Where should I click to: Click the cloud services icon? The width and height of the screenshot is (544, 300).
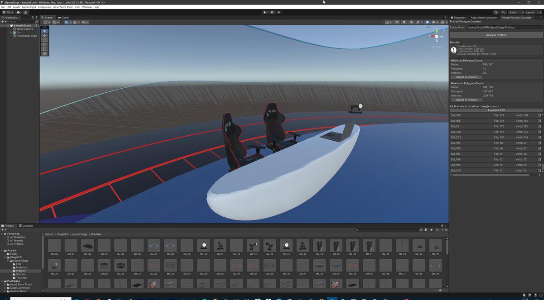pos(18,12)
